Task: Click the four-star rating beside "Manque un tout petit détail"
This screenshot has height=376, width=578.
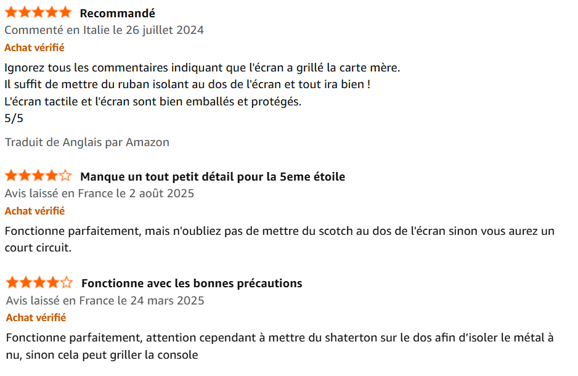Action: tap(38, 176)
